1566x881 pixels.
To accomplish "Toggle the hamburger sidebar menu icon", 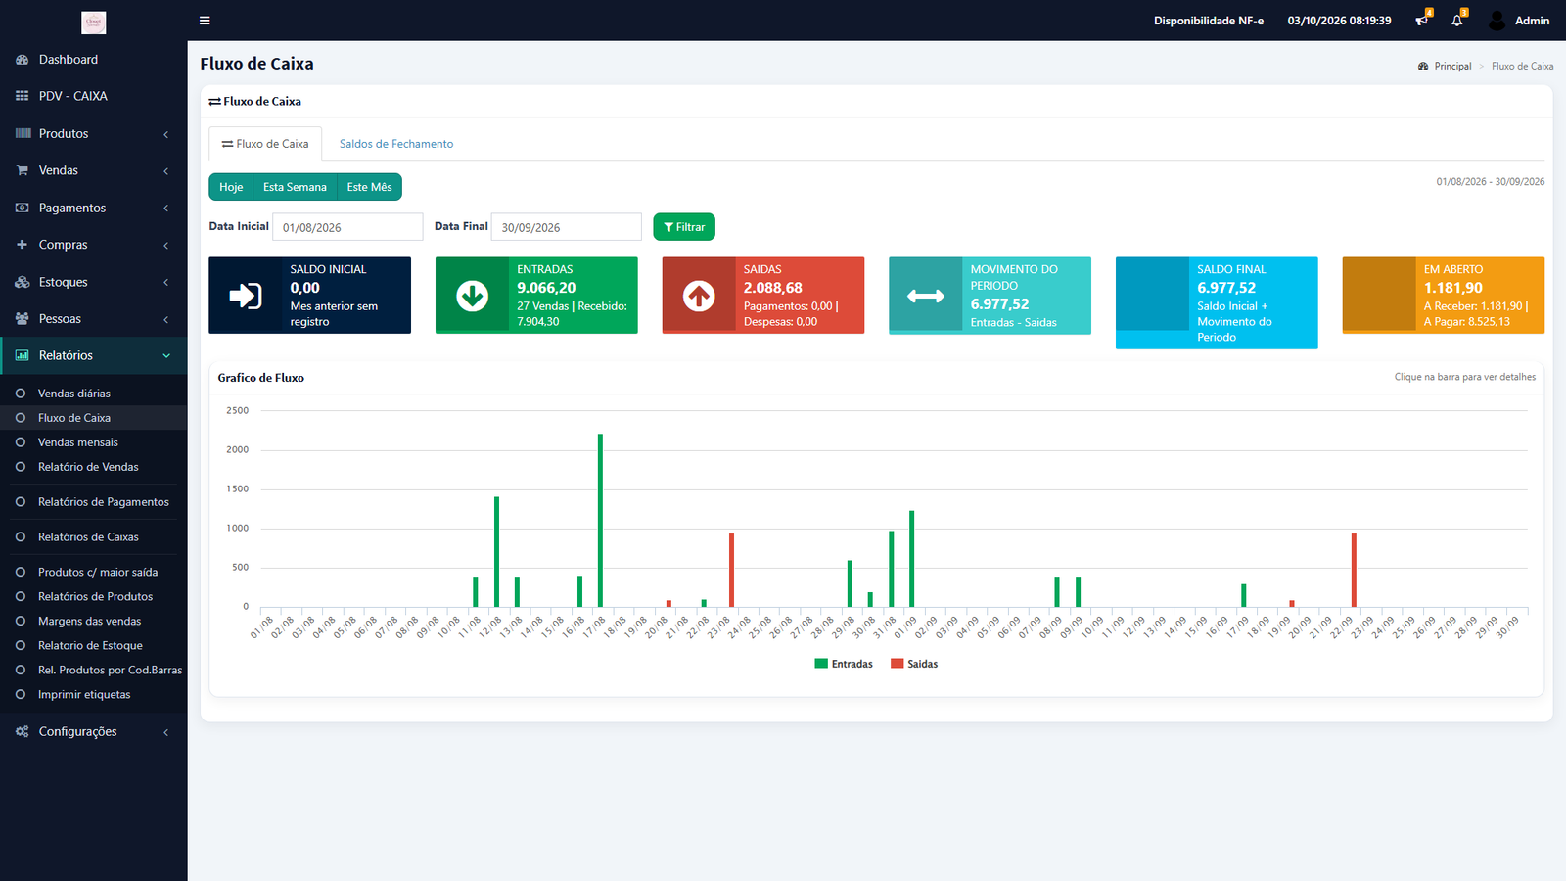I will coord(205,21).
